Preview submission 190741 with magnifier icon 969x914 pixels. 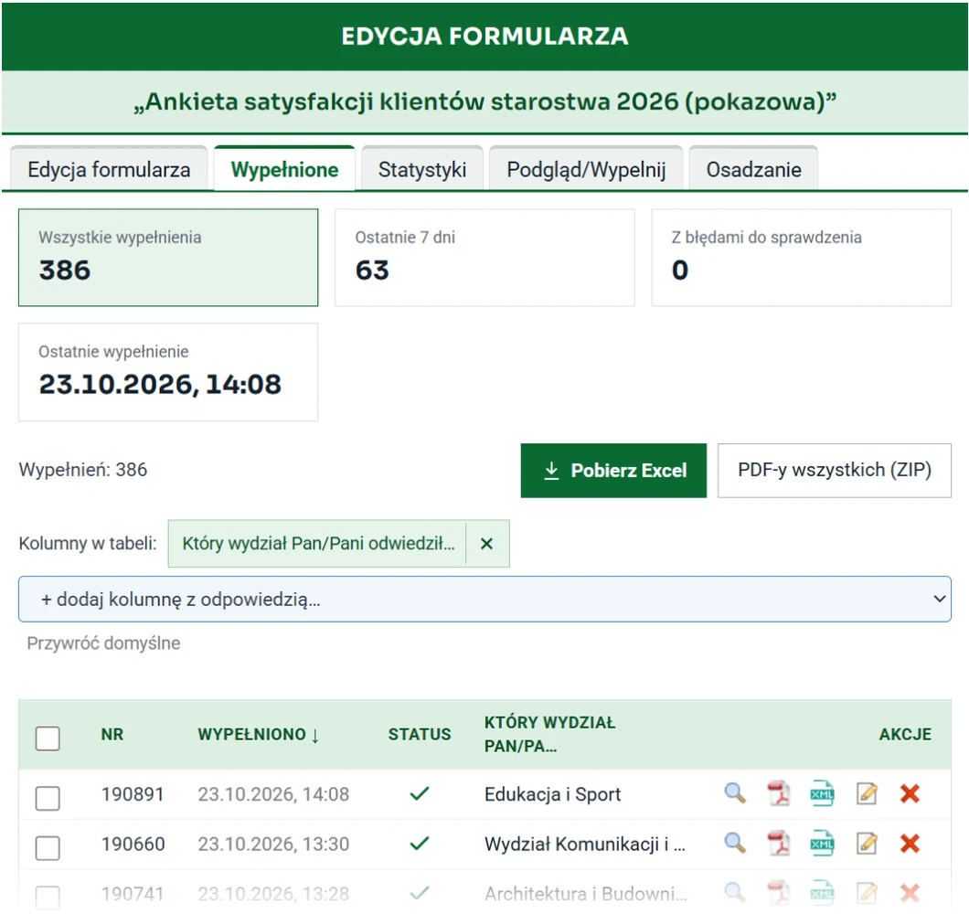click(734, 892)
